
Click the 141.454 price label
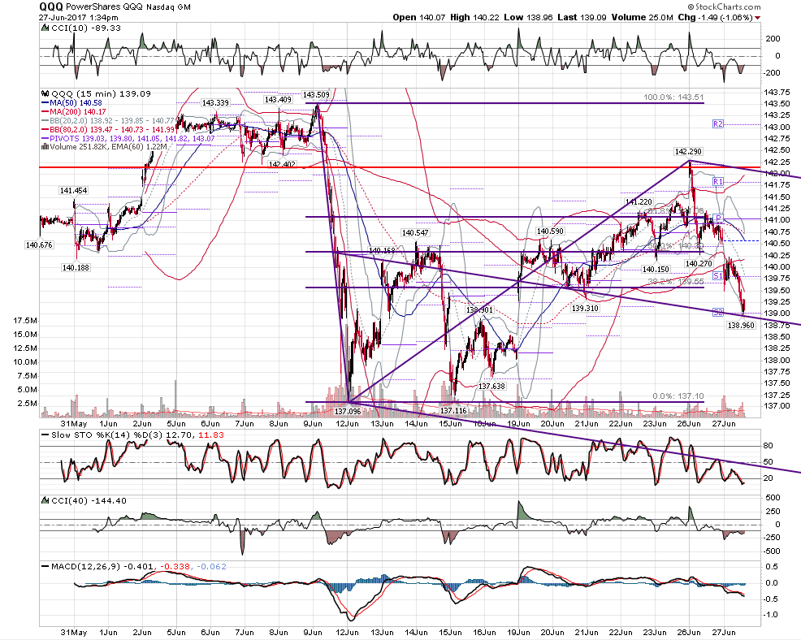(74, 191)
